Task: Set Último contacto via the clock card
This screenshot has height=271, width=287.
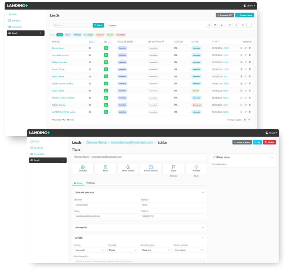Action: coord(128,168)
